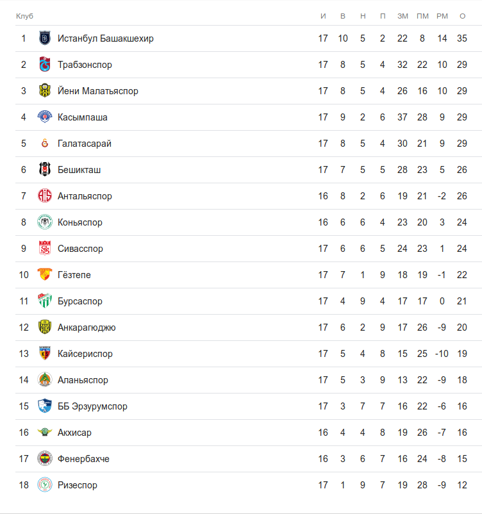Click the Аланьяспор team name

pyautogui.click(x=83, y=380)
